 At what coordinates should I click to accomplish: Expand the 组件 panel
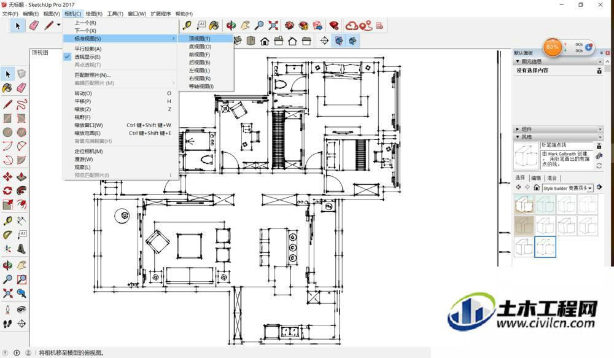click(x=517, y=129)
